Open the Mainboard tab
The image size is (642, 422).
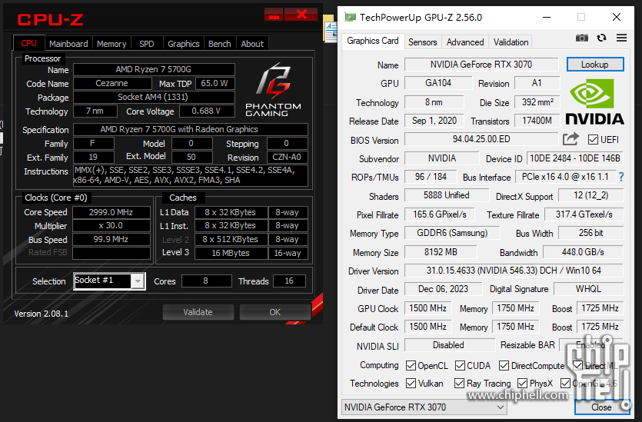pyautogui.click(x=68, y=44)
